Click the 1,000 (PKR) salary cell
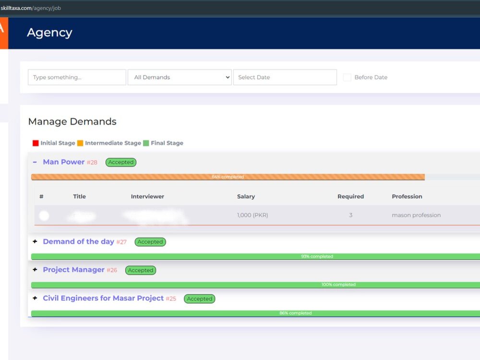480x360 pixels. [x=252, y=215]
